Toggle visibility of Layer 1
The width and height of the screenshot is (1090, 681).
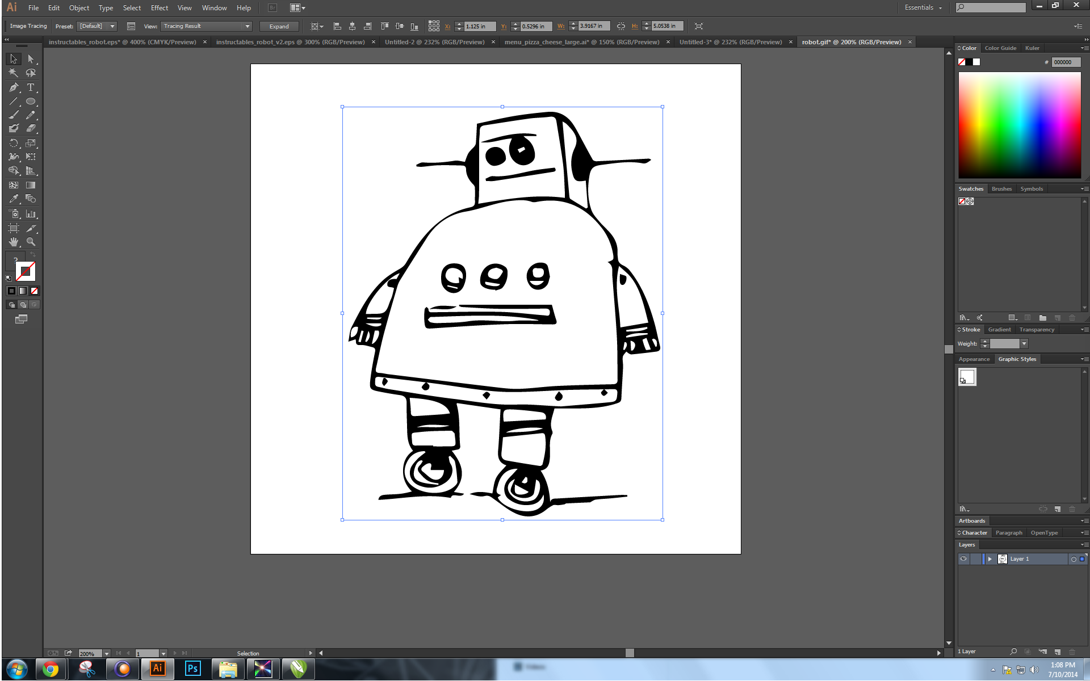963,559
